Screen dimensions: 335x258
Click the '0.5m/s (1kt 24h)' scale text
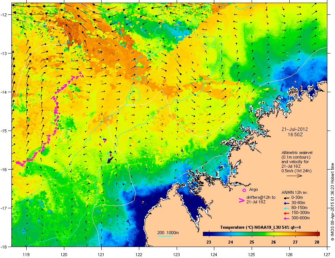point(296,171)
